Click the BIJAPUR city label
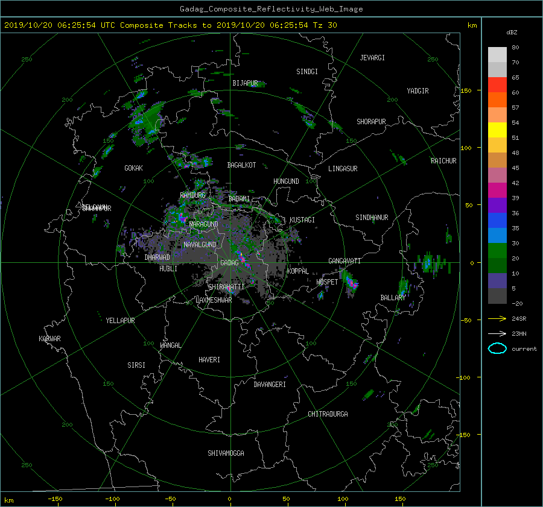This screenshot has width=543, height=507. click(x=245, y=83)
